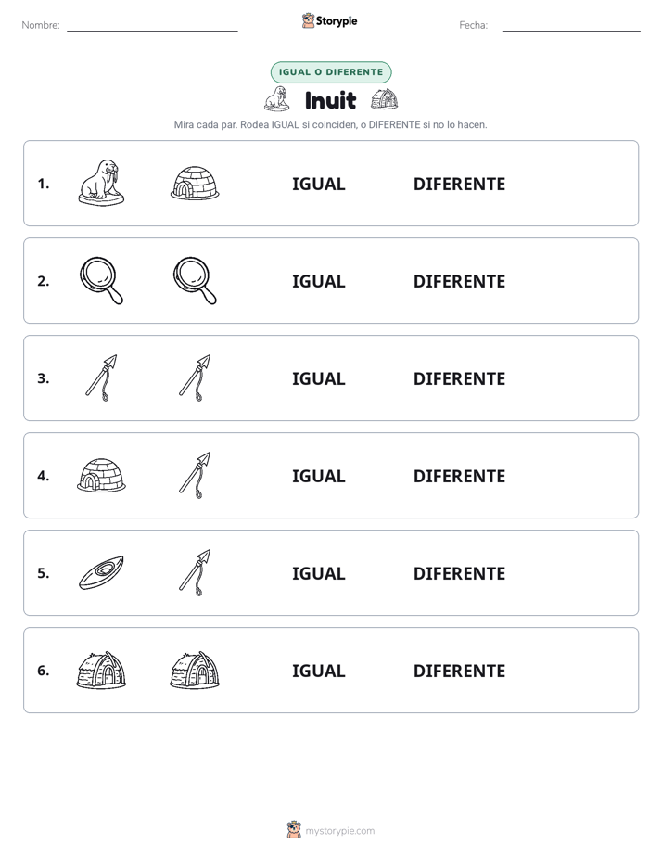Image resolution: width=662 pixels, height=857 pixels.
Task: Click the igloo picture in row 1
Action: [x=195, y=183]
